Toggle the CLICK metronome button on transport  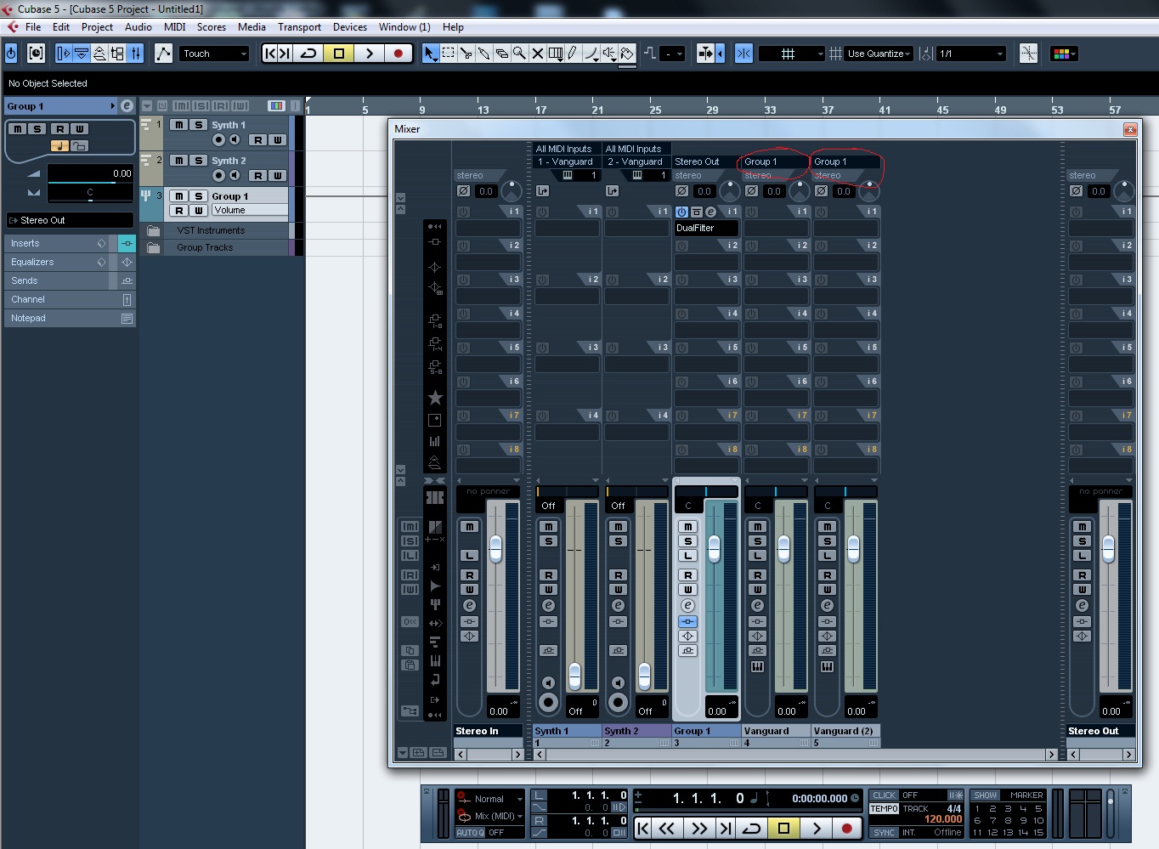click(884, 795)
